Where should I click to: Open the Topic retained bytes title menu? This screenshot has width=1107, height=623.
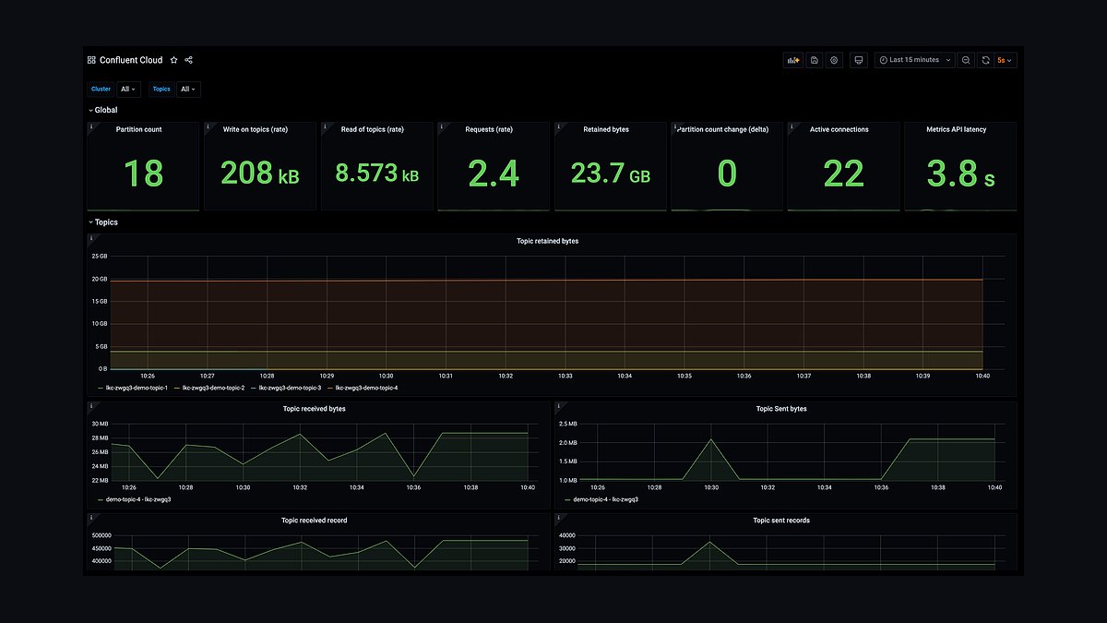(548, 242)
